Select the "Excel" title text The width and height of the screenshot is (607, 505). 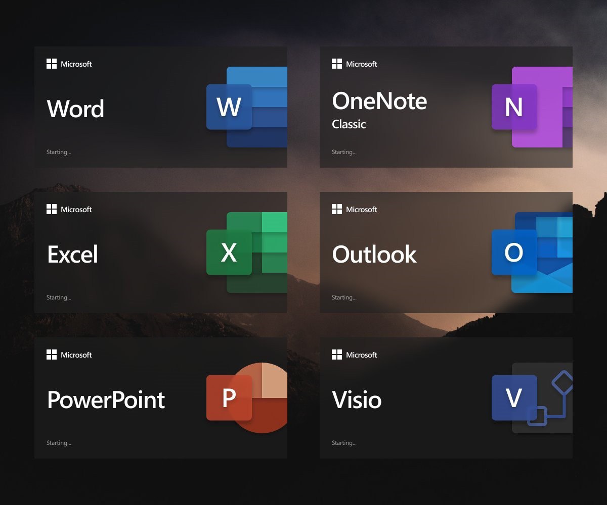72,254
